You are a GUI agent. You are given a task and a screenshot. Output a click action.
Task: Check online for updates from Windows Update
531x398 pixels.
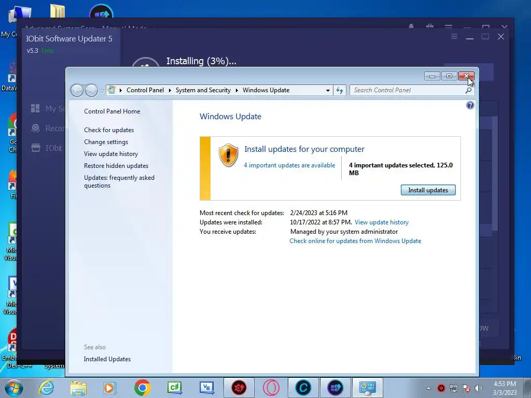[355, 241]
